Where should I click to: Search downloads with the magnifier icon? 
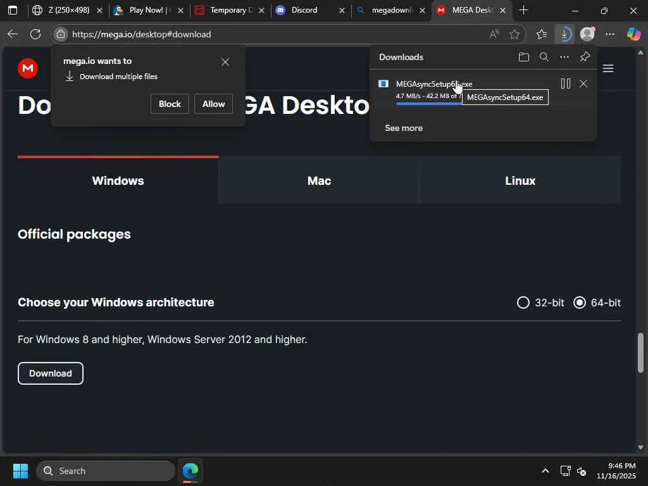click(544, 57)
